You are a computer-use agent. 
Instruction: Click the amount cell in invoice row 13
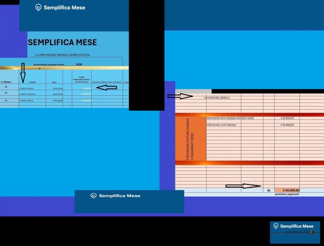pos(82,94)
